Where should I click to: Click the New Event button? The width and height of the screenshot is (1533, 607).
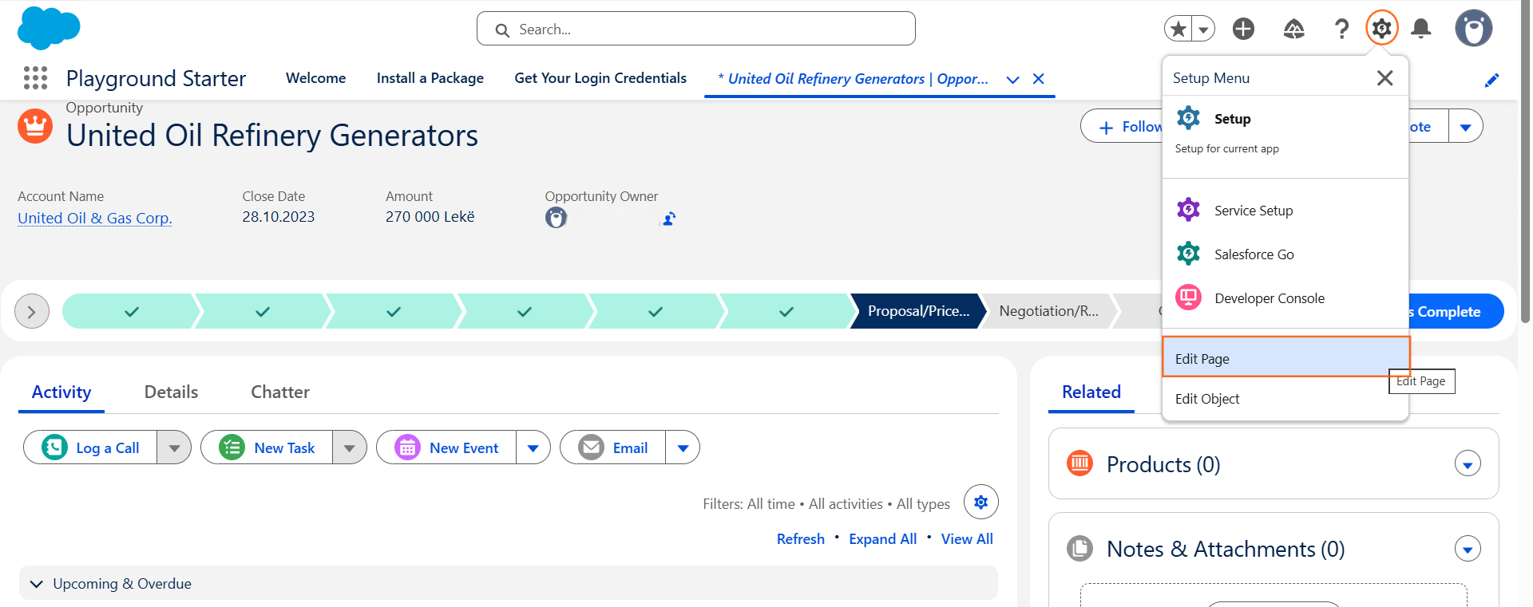point(446,447)
